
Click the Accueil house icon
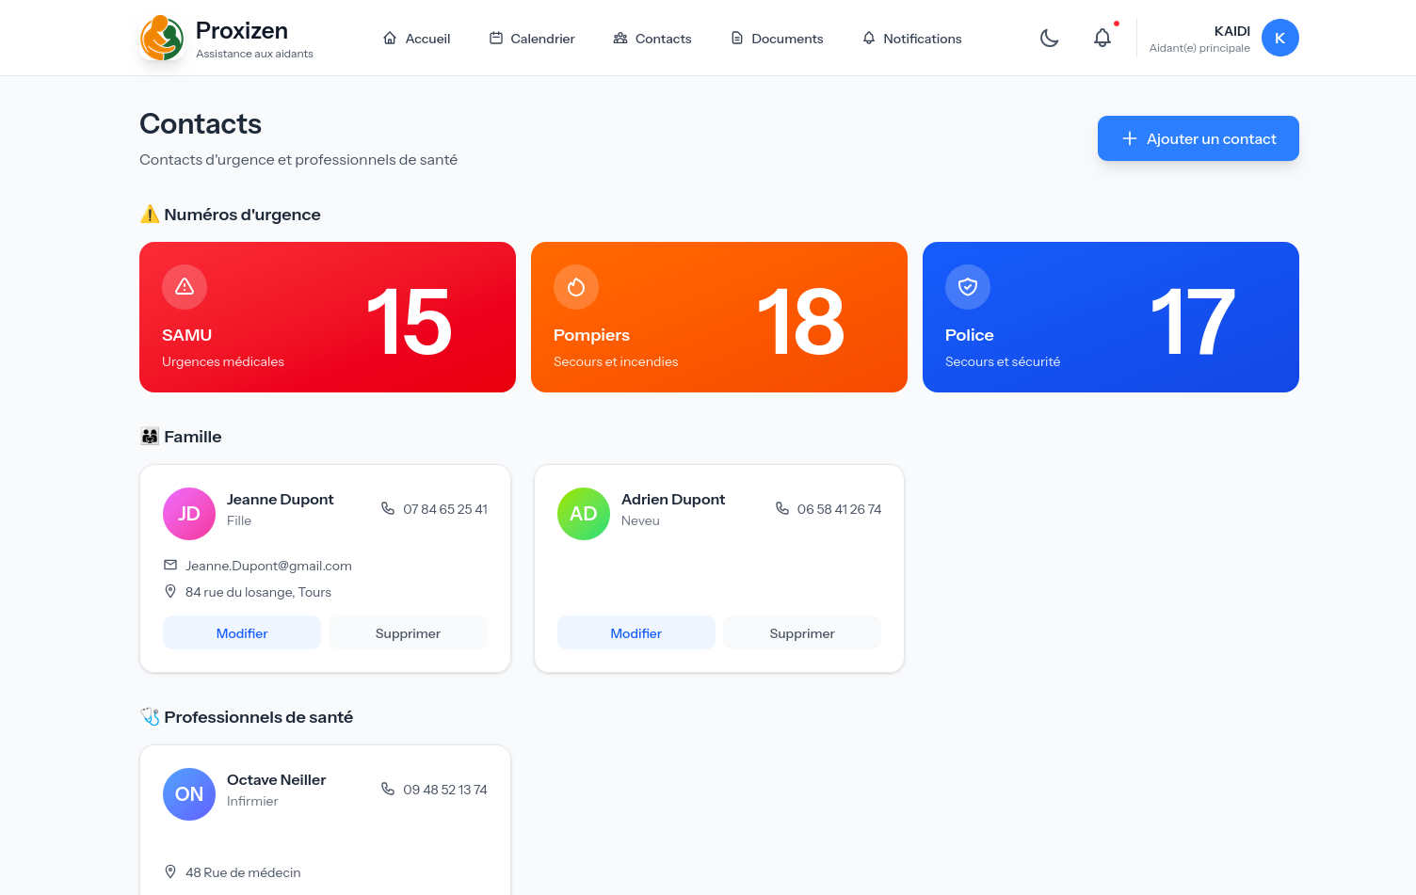[x=390, y=38]
